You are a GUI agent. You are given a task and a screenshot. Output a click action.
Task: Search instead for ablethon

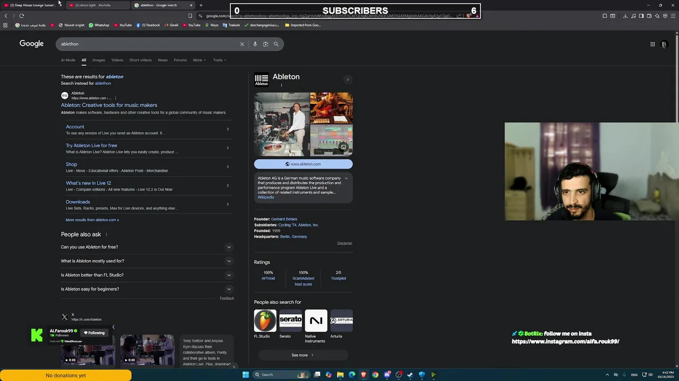pos(103,83)
